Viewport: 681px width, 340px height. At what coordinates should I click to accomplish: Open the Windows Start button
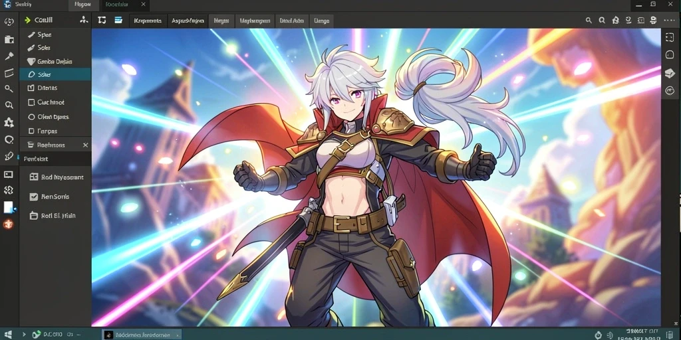pos(8,335)
